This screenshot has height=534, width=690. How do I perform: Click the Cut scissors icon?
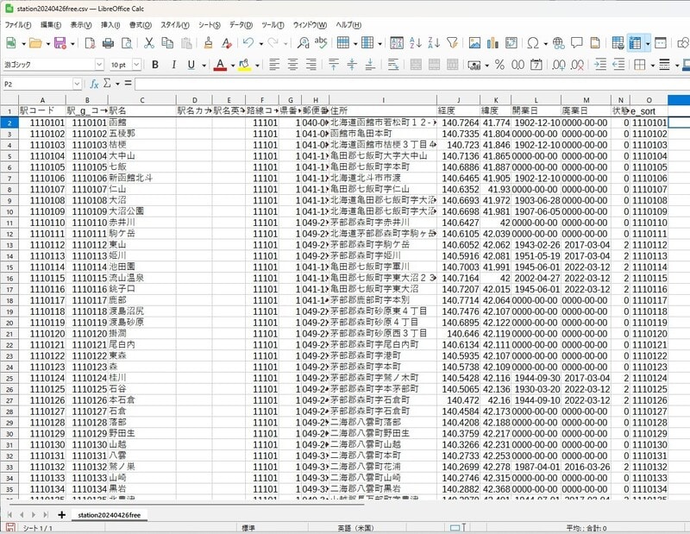coord(149,42)
